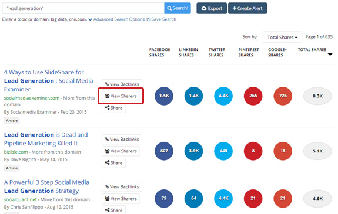This screenshot has height=214, width=338.
Task: Click the 79 Facebook shares circle
Action: coord(164,199)
